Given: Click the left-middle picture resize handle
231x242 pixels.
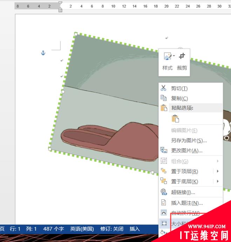Looking at the screenshot, I should 63,91.
